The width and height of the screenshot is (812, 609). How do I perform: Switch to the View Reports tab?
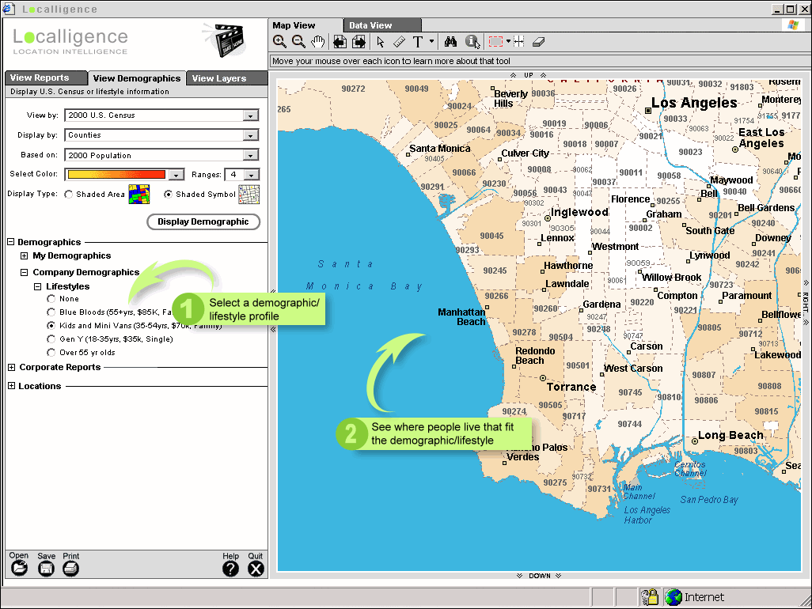[46, 78]
